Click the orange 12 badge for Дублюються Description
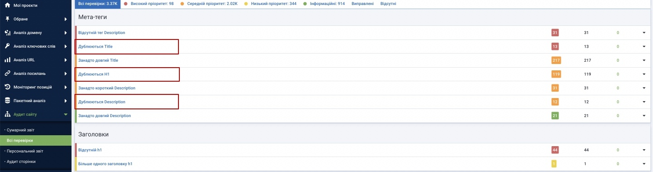 (x=555, y=102)
